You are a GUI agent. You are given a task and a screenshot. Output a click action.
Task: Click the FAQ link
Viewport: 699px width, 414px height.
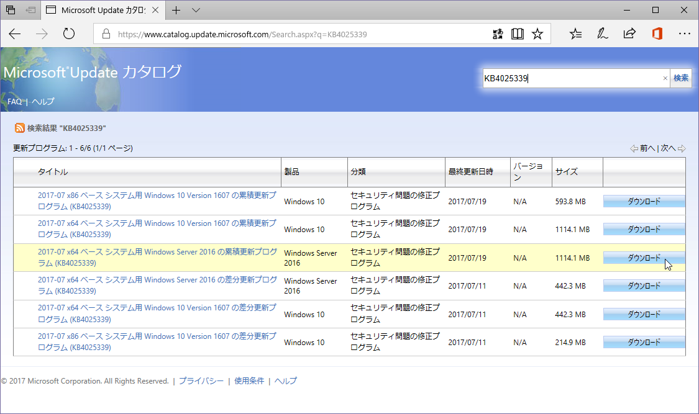point(14,102)
